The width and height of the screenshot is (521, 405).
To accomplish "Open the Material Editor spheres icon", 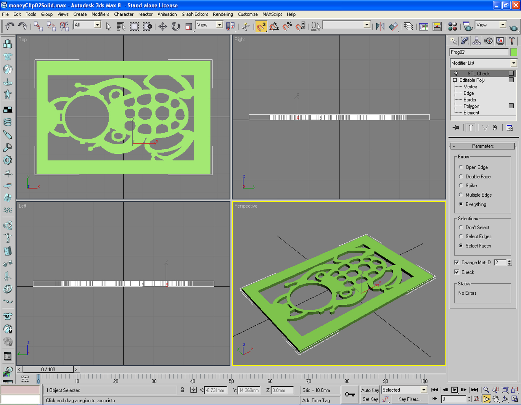I will (x=452, y=26).
